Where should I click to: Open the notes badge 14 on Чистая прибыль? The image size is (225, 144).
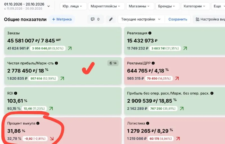113,63
